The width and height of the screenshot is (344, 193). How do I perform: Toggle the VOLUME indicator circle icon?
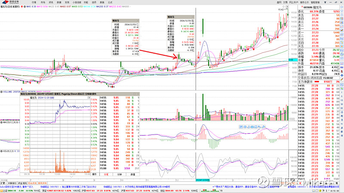tap(1, 92)
